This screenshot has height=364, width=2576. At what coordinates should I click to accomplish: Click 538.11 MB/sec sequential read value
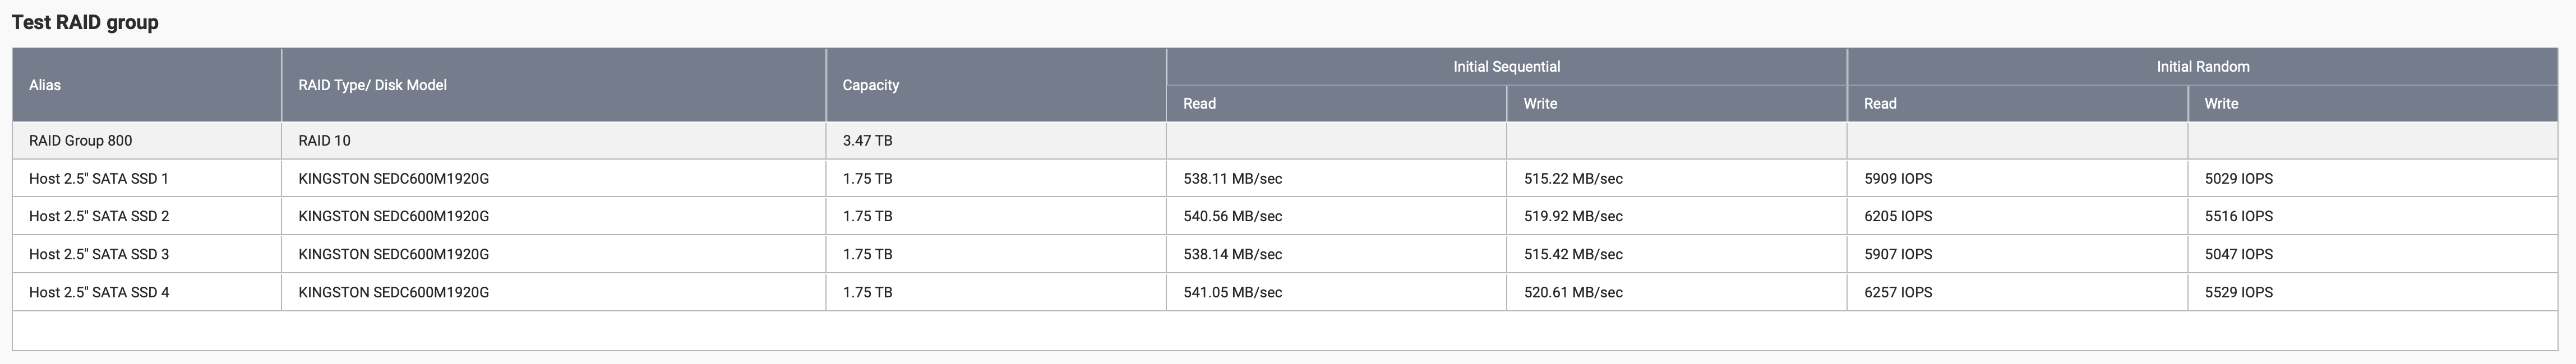[x=1232, y=179]
